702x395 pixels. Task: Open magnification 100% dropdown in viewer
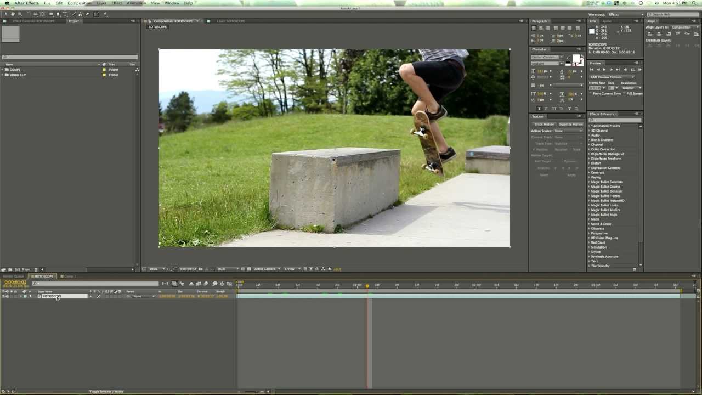(157, 269)
